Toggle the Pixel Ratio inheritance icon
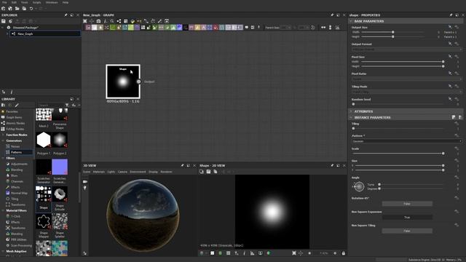The image size is (466, 262). click(450, 73)
